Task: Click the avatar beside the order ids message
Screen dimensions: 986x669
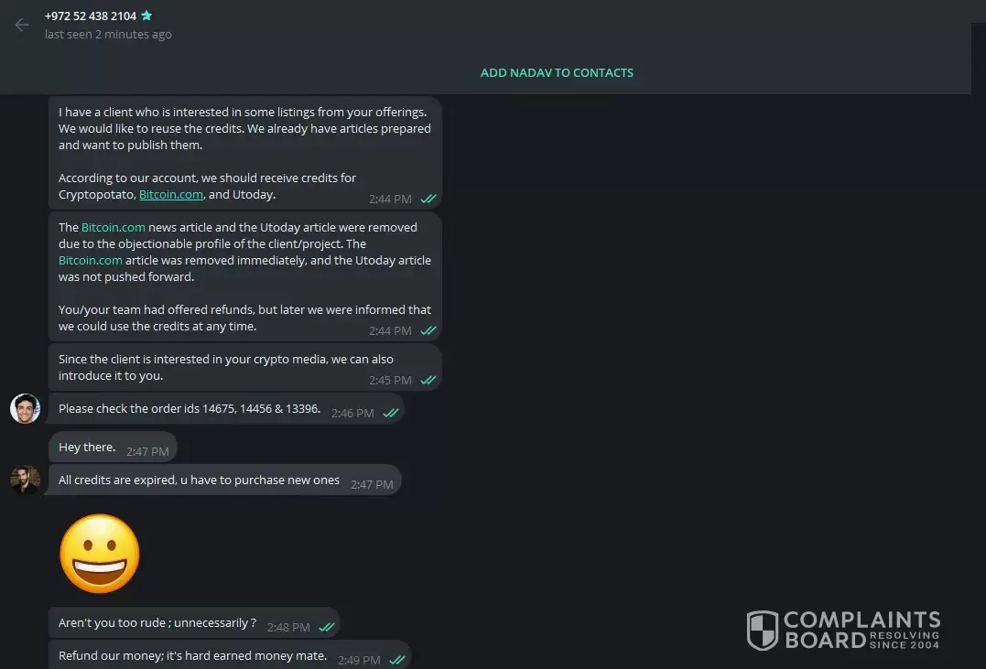Action: coord(25,408)
